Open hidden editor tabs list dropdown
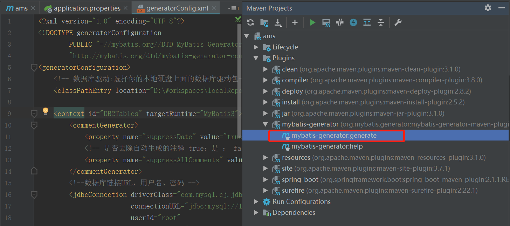Screen dimensions: 510x226 point(233,8)
